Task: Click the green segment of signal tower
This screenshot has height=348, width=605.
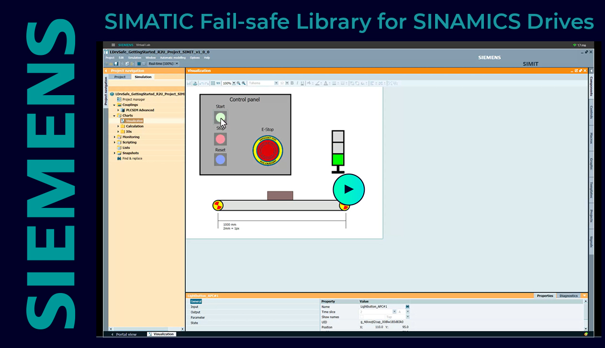Action: pyautogui.click(x=338, y=160)
